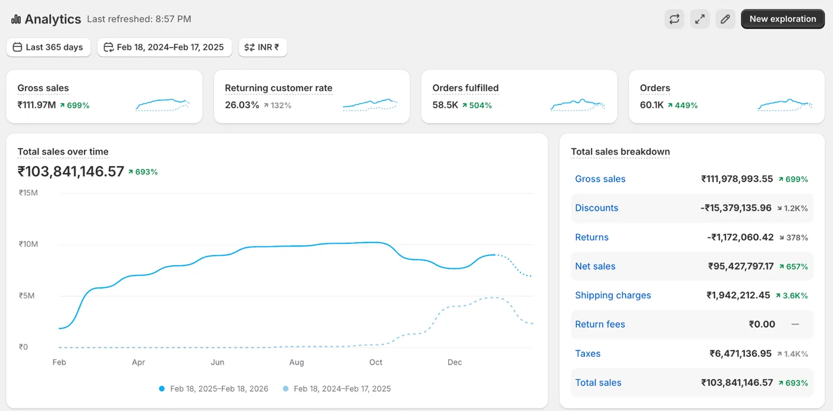Click the Last refreshed: 8:57 PM text
This screenshot has height=411, width=833.
point(139,19)
